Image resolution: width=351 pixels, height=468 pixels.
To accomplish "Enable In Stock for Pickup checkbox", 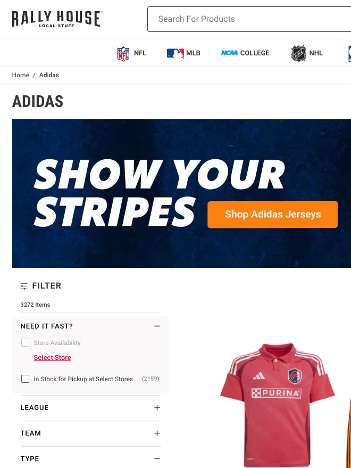I will click(25, 379).
